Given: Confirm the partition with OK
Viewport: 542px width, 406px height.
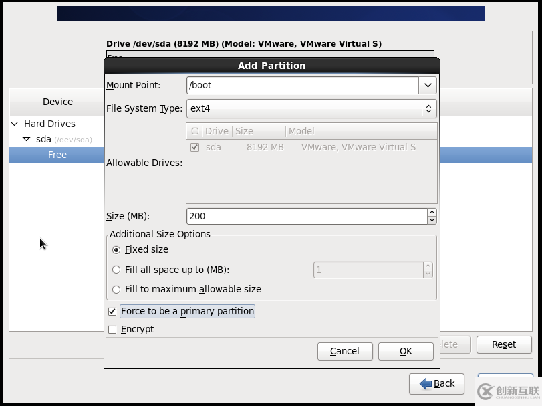Looking at the screenshot, I should (x=406, y=351).
